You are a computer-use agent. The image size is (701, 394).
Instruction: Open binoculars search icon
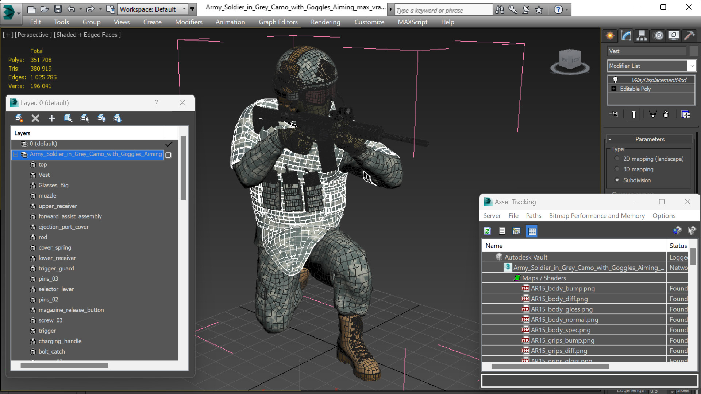tap(500, 10)
